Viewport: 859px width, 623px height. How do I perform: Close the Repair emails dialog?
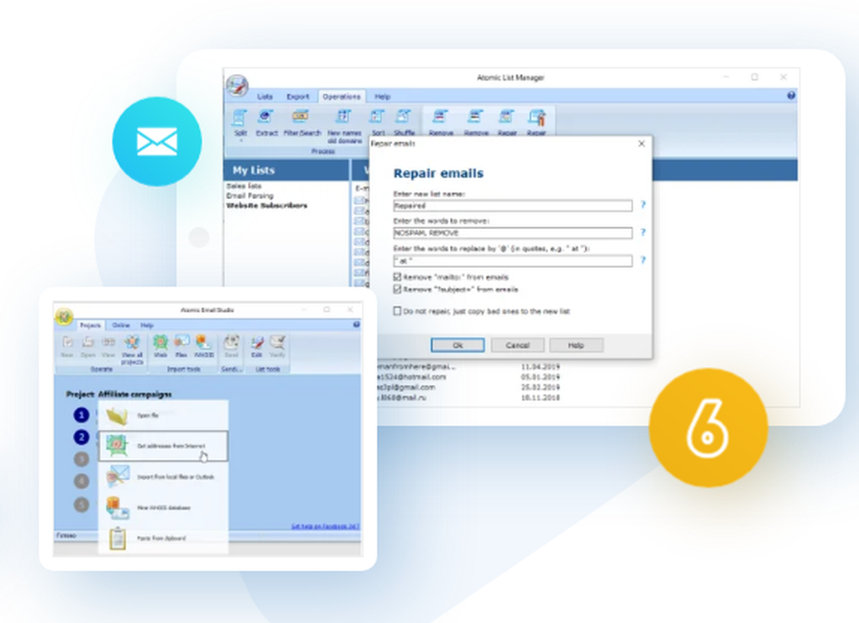[x=642, y=143]
